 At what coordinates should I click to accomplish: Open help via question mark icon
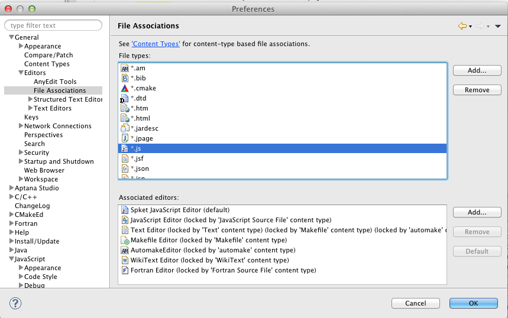[15, 303]
